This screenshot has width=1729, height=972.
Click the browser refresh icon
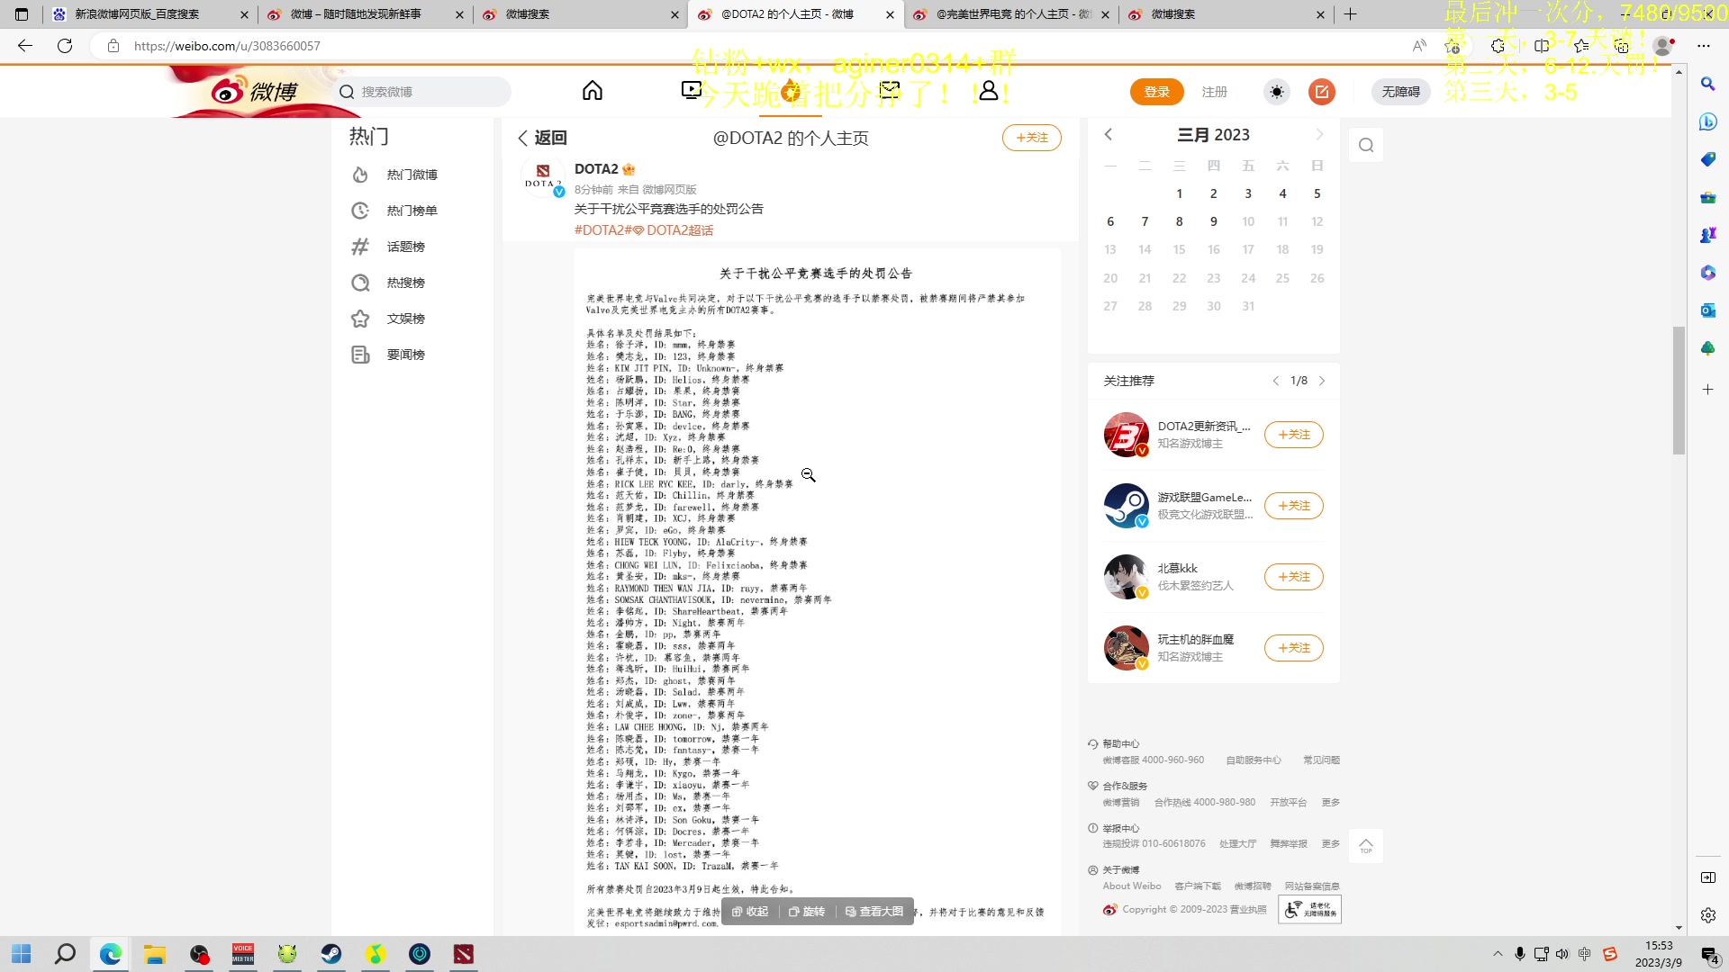tap(65, 46)
